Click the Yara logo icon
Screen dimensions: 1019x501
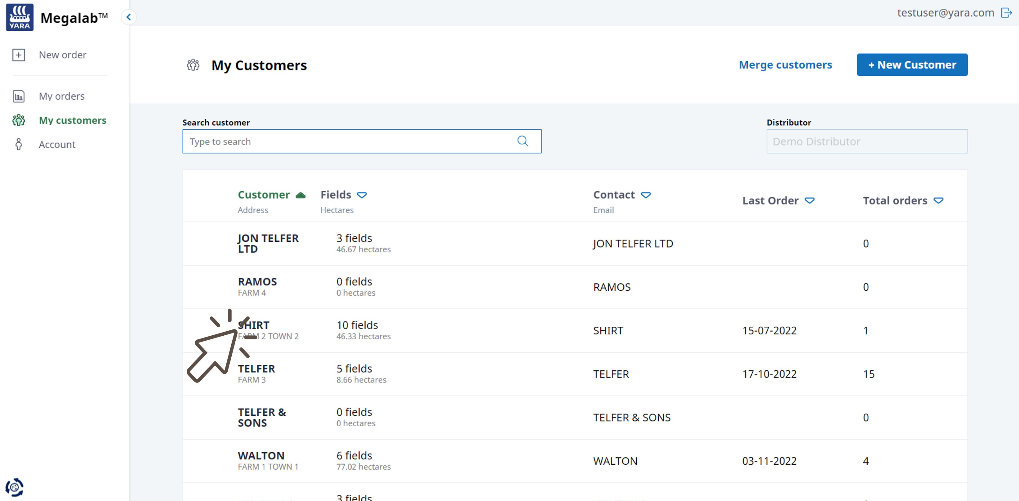(x=20, y=17)
